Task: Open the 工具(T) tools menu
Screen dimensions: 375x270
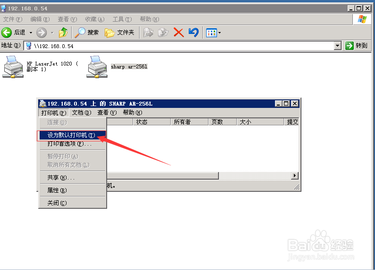Action: pyautogui.click(x=122, y=19)
